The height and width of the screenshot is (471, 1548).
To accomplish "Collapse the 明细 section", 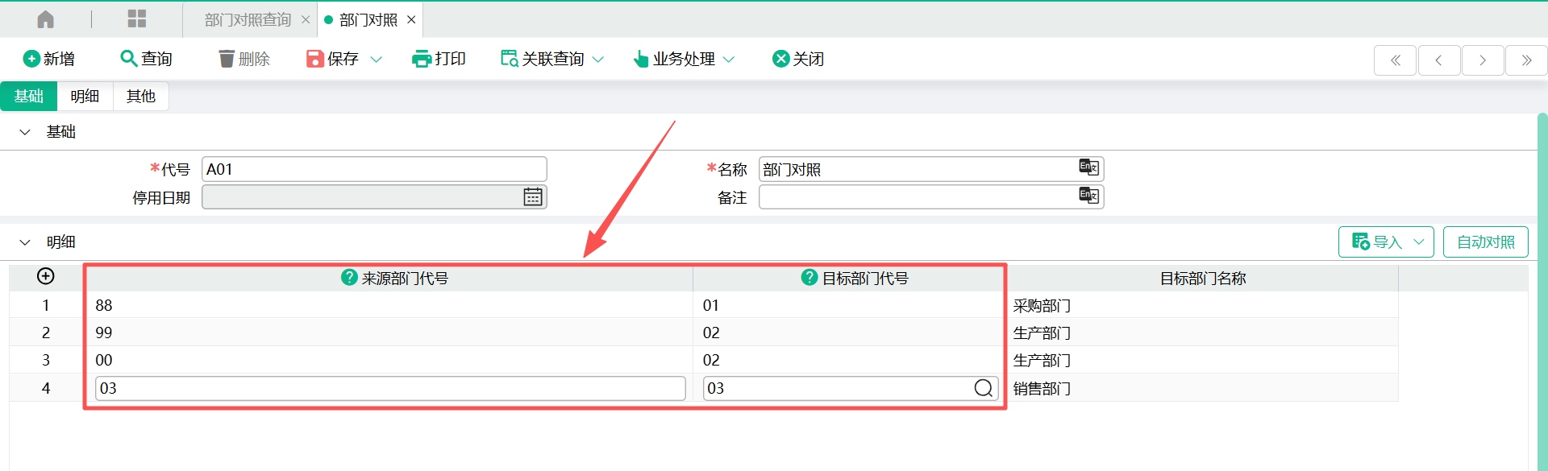I will [x=25, y=242].
